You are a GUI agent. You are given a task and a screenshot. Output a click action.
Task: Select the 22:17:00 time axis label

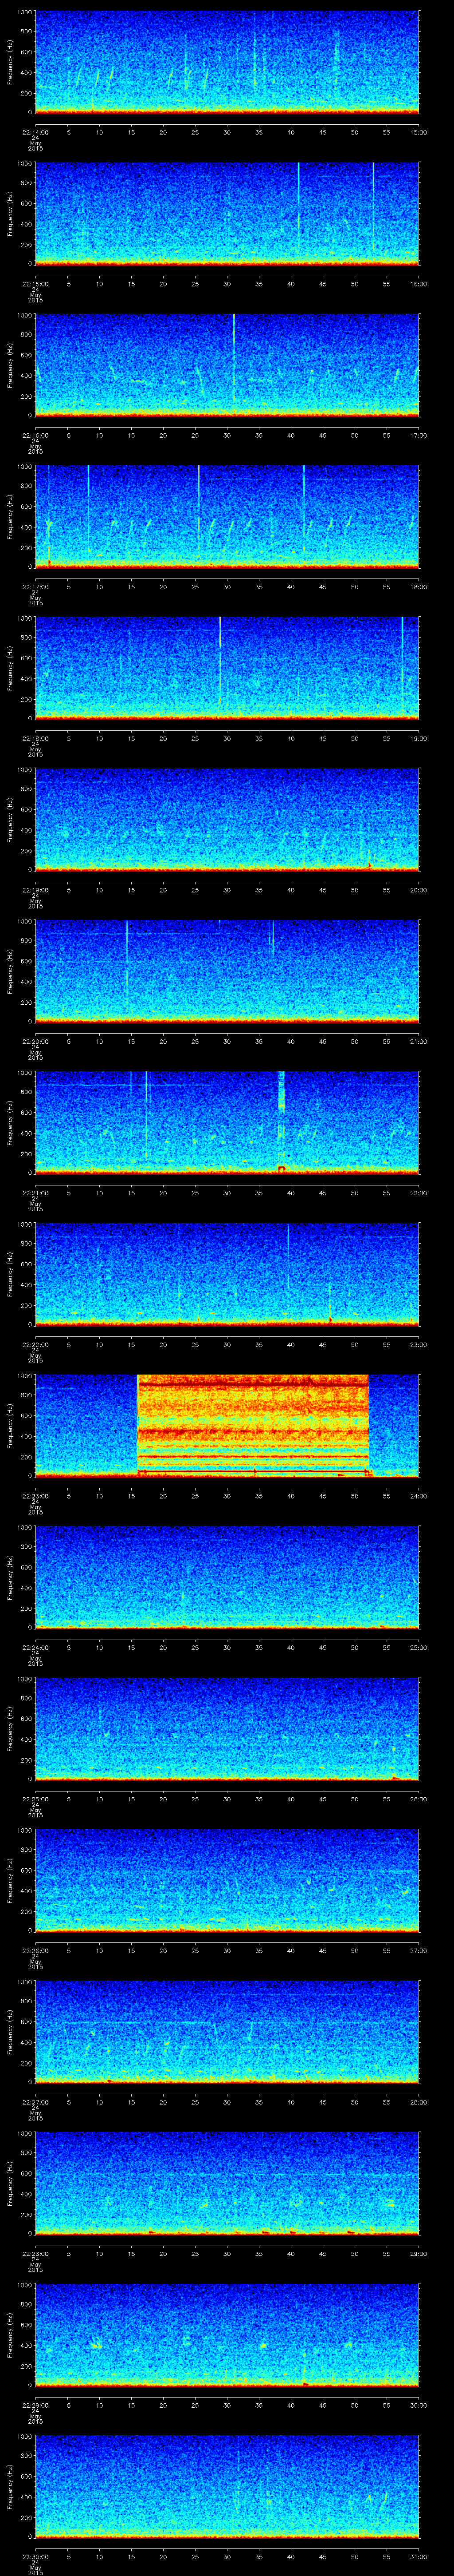pos(35,587)
